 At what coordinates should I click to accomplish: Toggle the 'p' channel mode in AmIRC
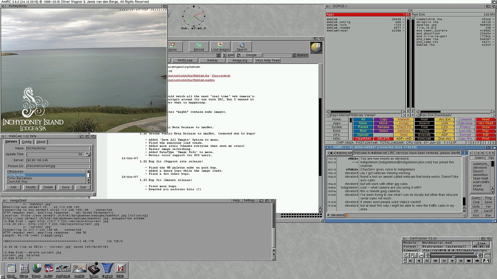click(478, 153)
